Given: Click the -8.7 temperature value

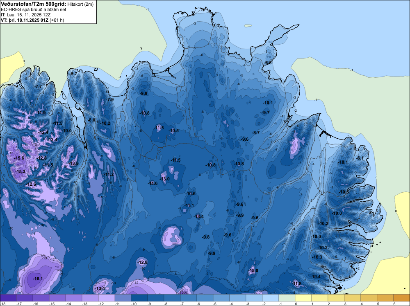Looking at the screenshot, I should tap(256, 133).
